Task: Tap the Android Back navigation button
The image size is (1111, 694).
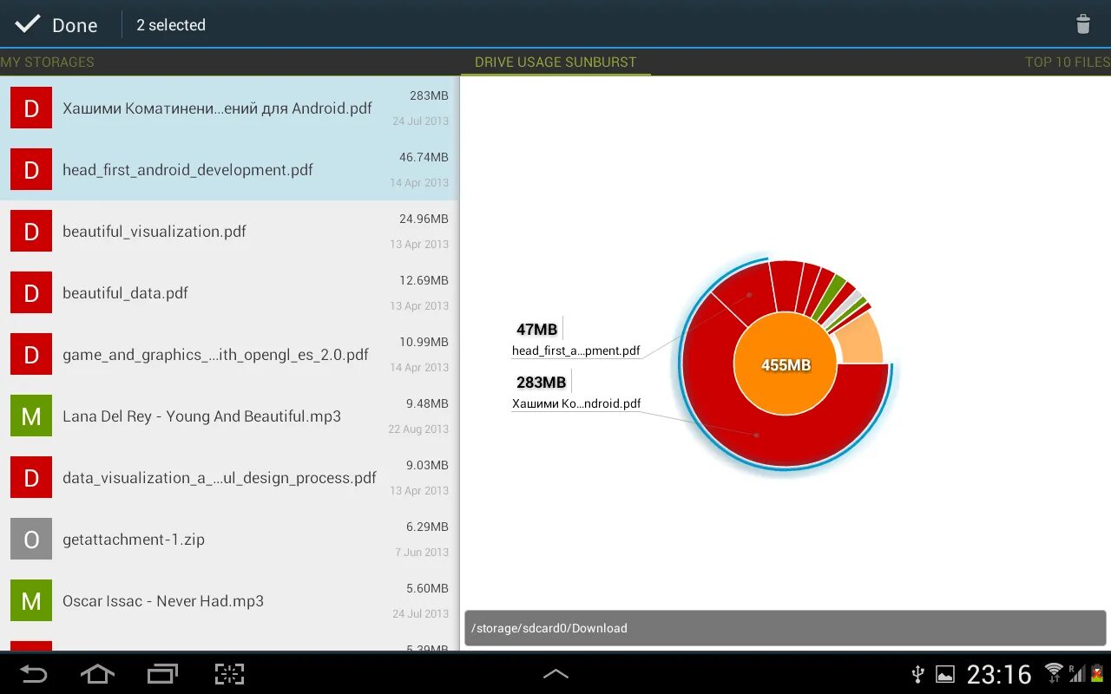Action: click(x=34, y=674)
